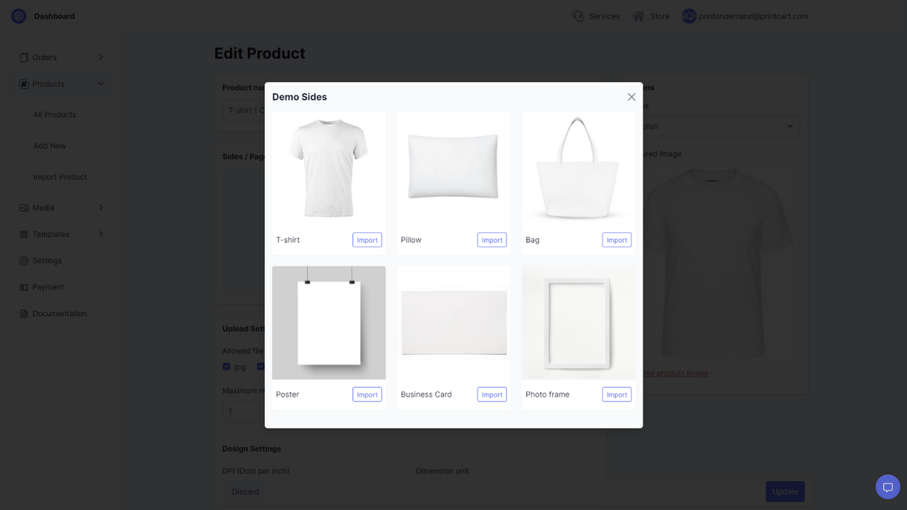Import the Pillow demo side
The image size is (907, 510).
pyautogui.click(x=492, y=239)
